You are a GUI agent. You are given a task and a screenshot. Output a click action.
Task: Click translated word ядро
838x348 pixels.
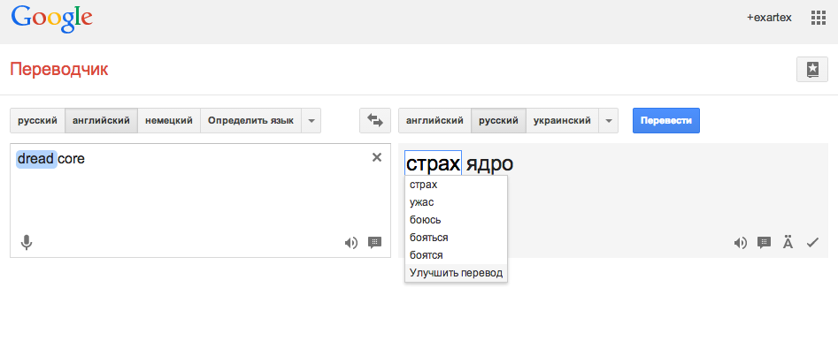pyautogui.click(x=489, y=164)
